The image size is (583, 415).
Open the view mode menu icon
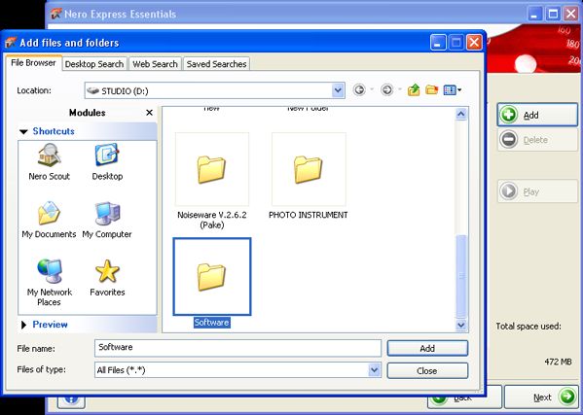coord(453,89)
